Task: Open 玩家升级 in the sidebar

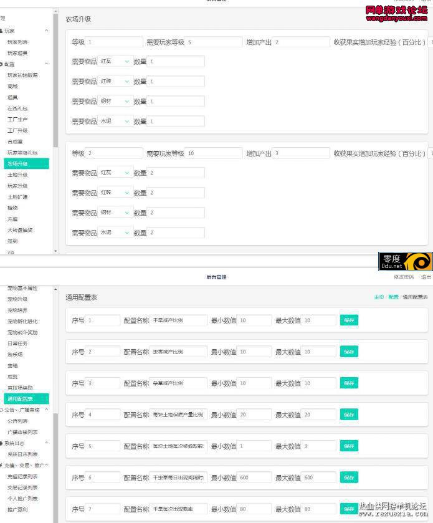Action: [x=17, y=186]
